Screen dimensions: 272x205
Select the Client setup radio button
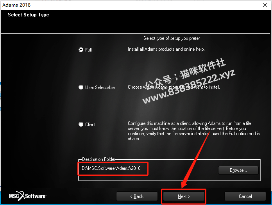click(81, 124)
